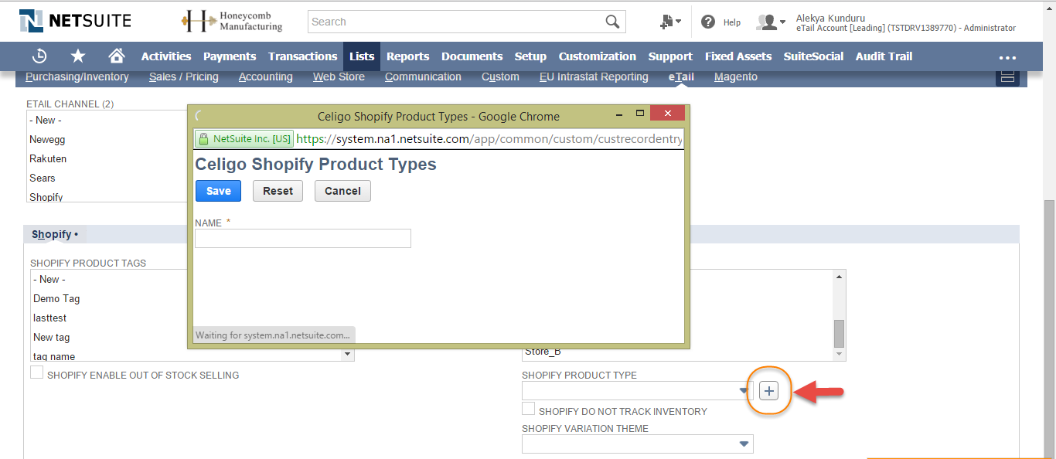1056x459 pixels.
Task: Open the Recent Records clock icon
Action: click(x=39, y=56)
